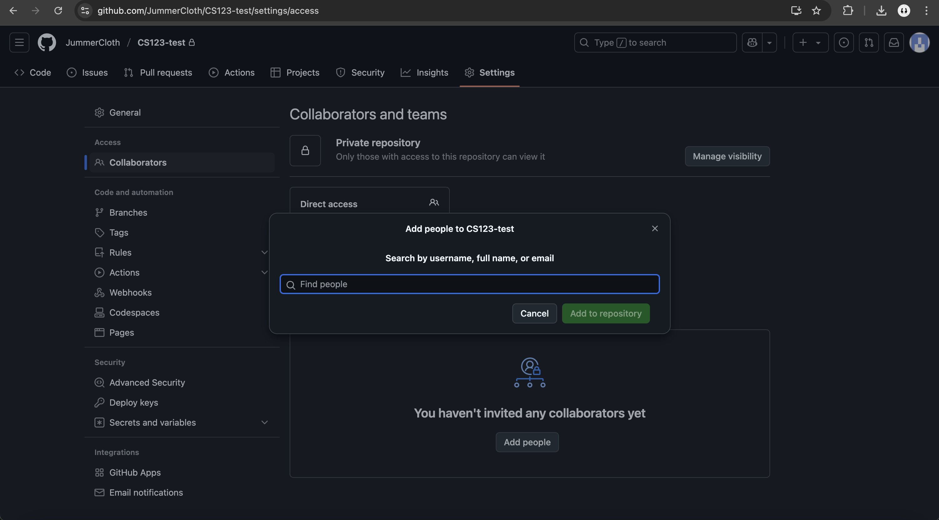Open General settings in sidebar
The height and width of the screenshot is (520, 939).
(x=182, y=112)
